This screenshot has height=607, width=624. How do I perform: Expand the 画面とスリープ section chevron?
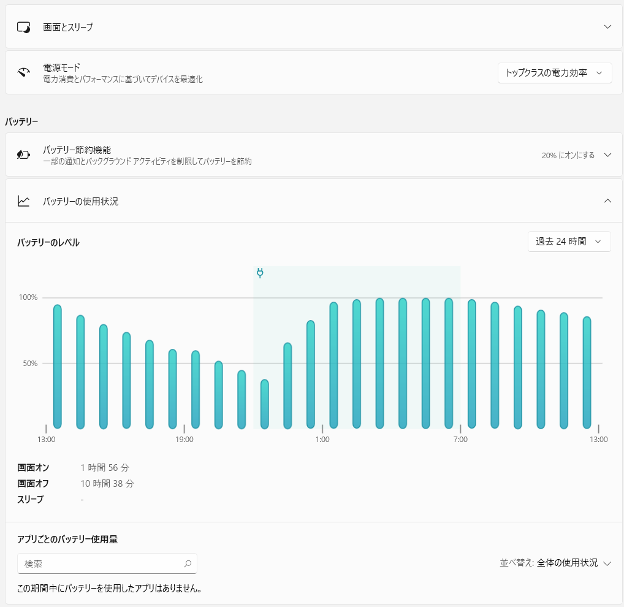click(x=607, y=27)
